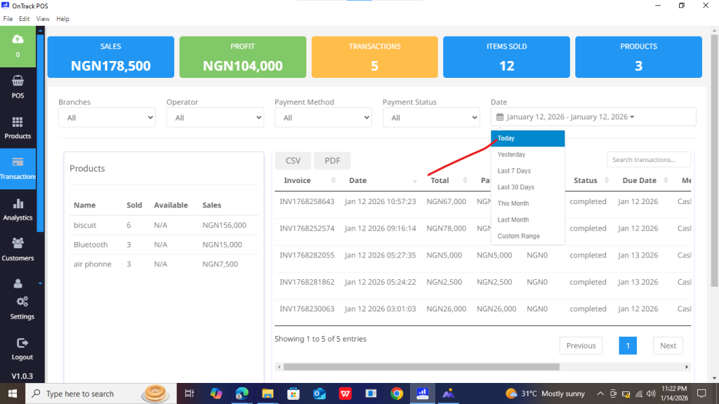Export transactions with the PDF button
This screenshot has width=719, height=404.
click(x=332, y=161)
